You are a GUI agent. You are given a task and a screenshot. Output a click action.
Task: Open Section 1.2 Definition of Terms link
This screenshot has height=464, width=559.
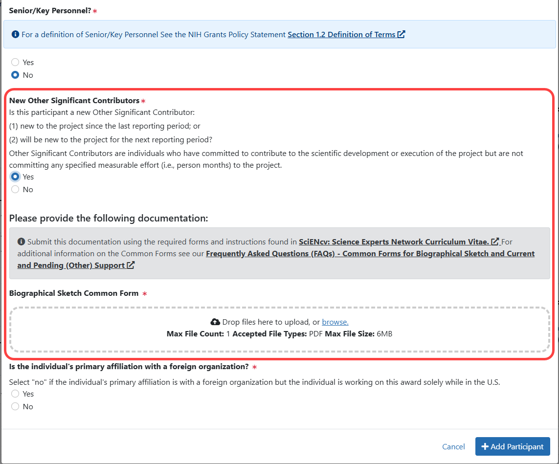pos(342,34)
